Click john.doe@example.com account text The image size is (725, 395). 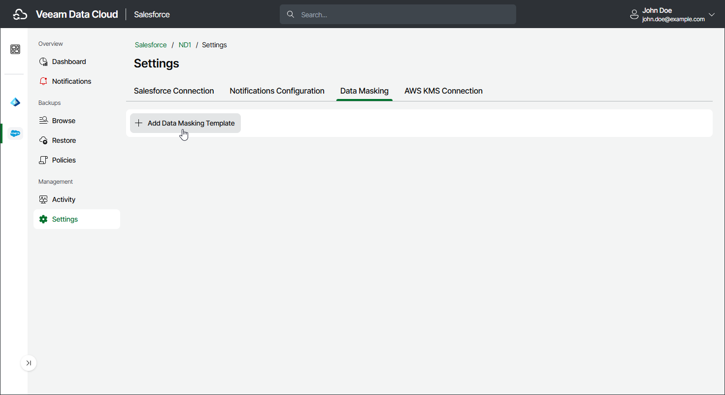coord(673,19)
